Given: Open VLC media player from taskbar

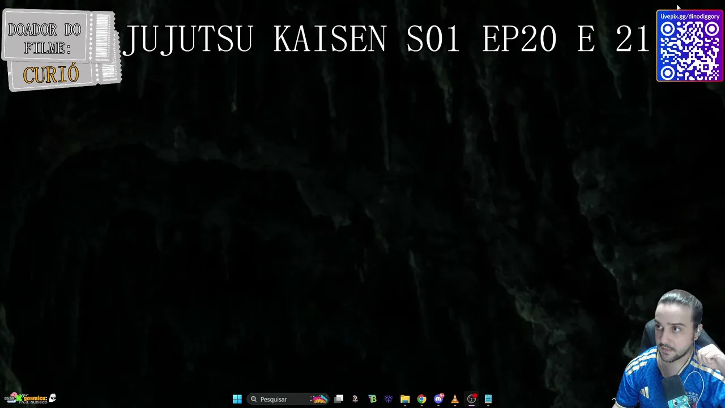Looking at the screenshot, I should 455,399.
